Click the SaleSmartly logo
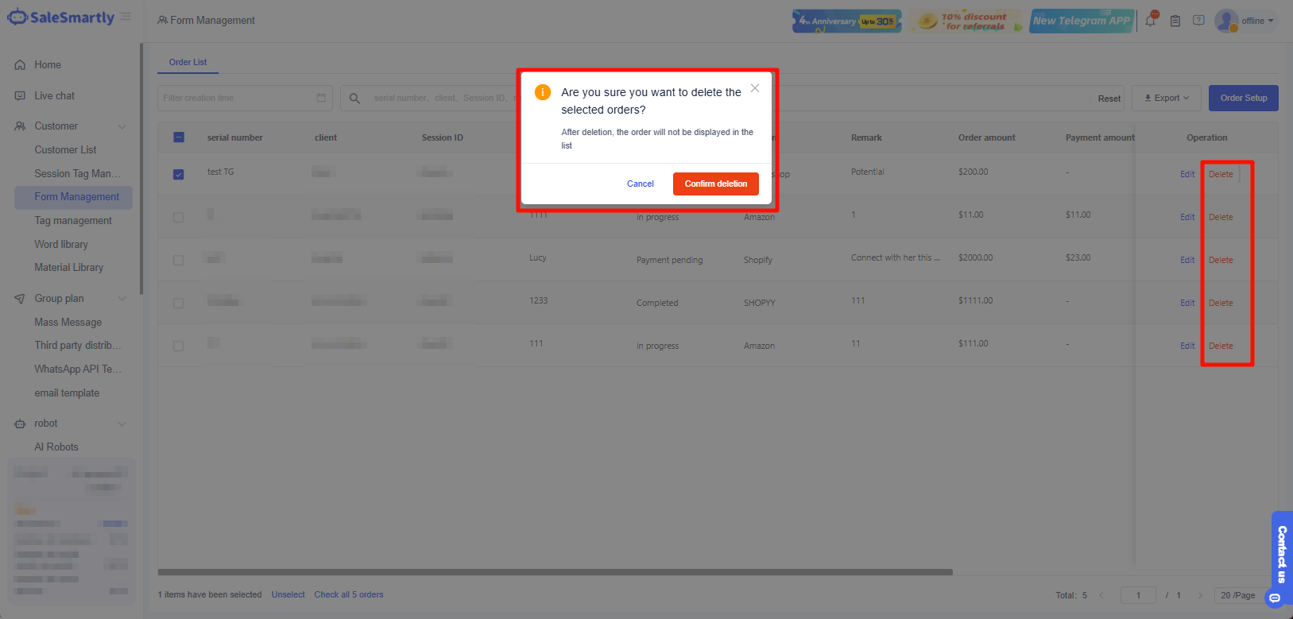The image size is (1293, 619). point(60,17)
